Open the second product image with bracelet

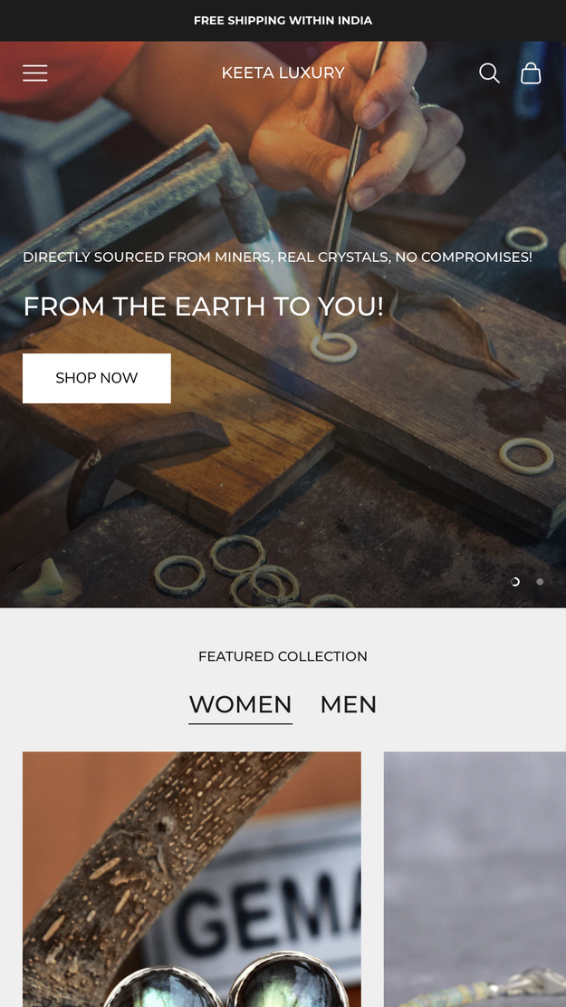point(475,879)
